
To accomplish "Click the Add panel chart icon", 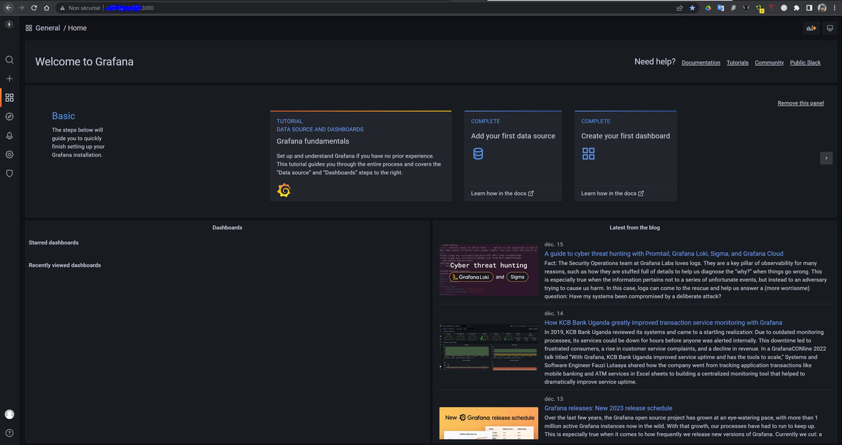I will point(811,28).
